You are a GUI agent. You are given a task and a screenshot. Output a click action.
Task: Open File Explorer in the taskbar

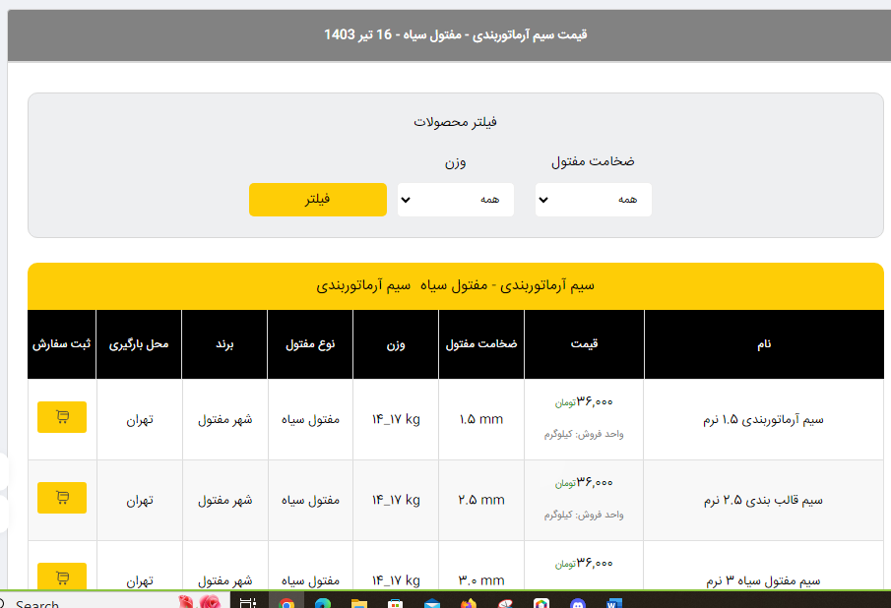click(x=358, y=602)
